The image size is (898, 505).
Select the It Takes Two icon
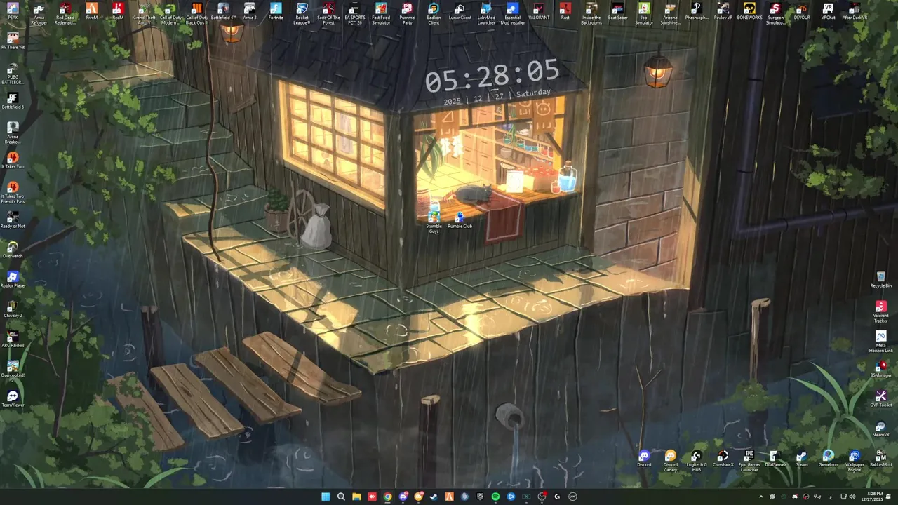pyautogui.click(x=13, y=161)
